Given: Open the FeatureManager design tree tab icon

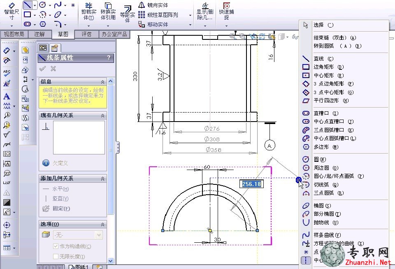Looking at the screenshot, I should click(x=43, y=48).
